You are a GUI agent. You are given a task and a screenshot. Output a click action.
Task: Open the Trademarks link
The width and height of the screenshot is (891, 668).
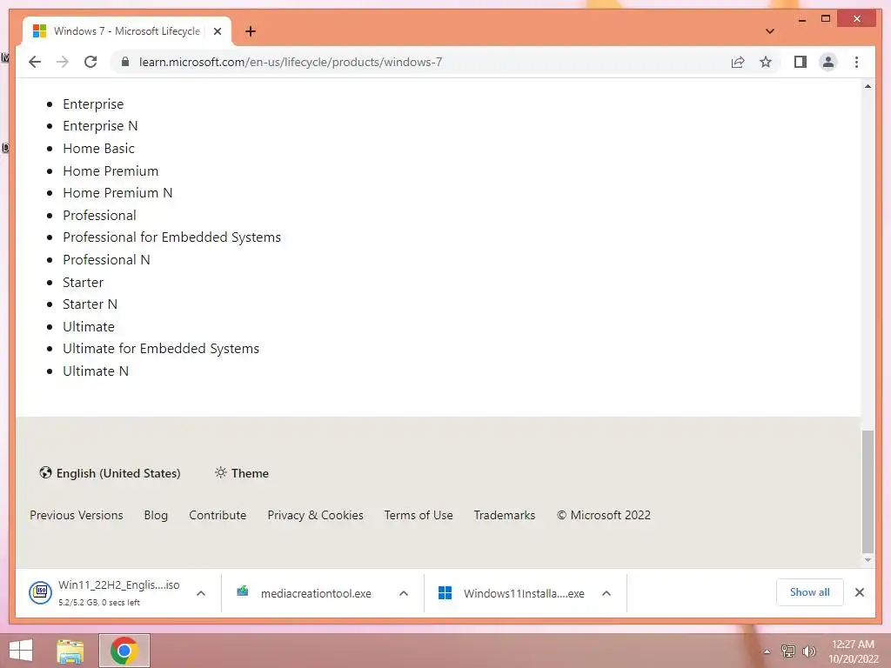[x=505, y=515]
